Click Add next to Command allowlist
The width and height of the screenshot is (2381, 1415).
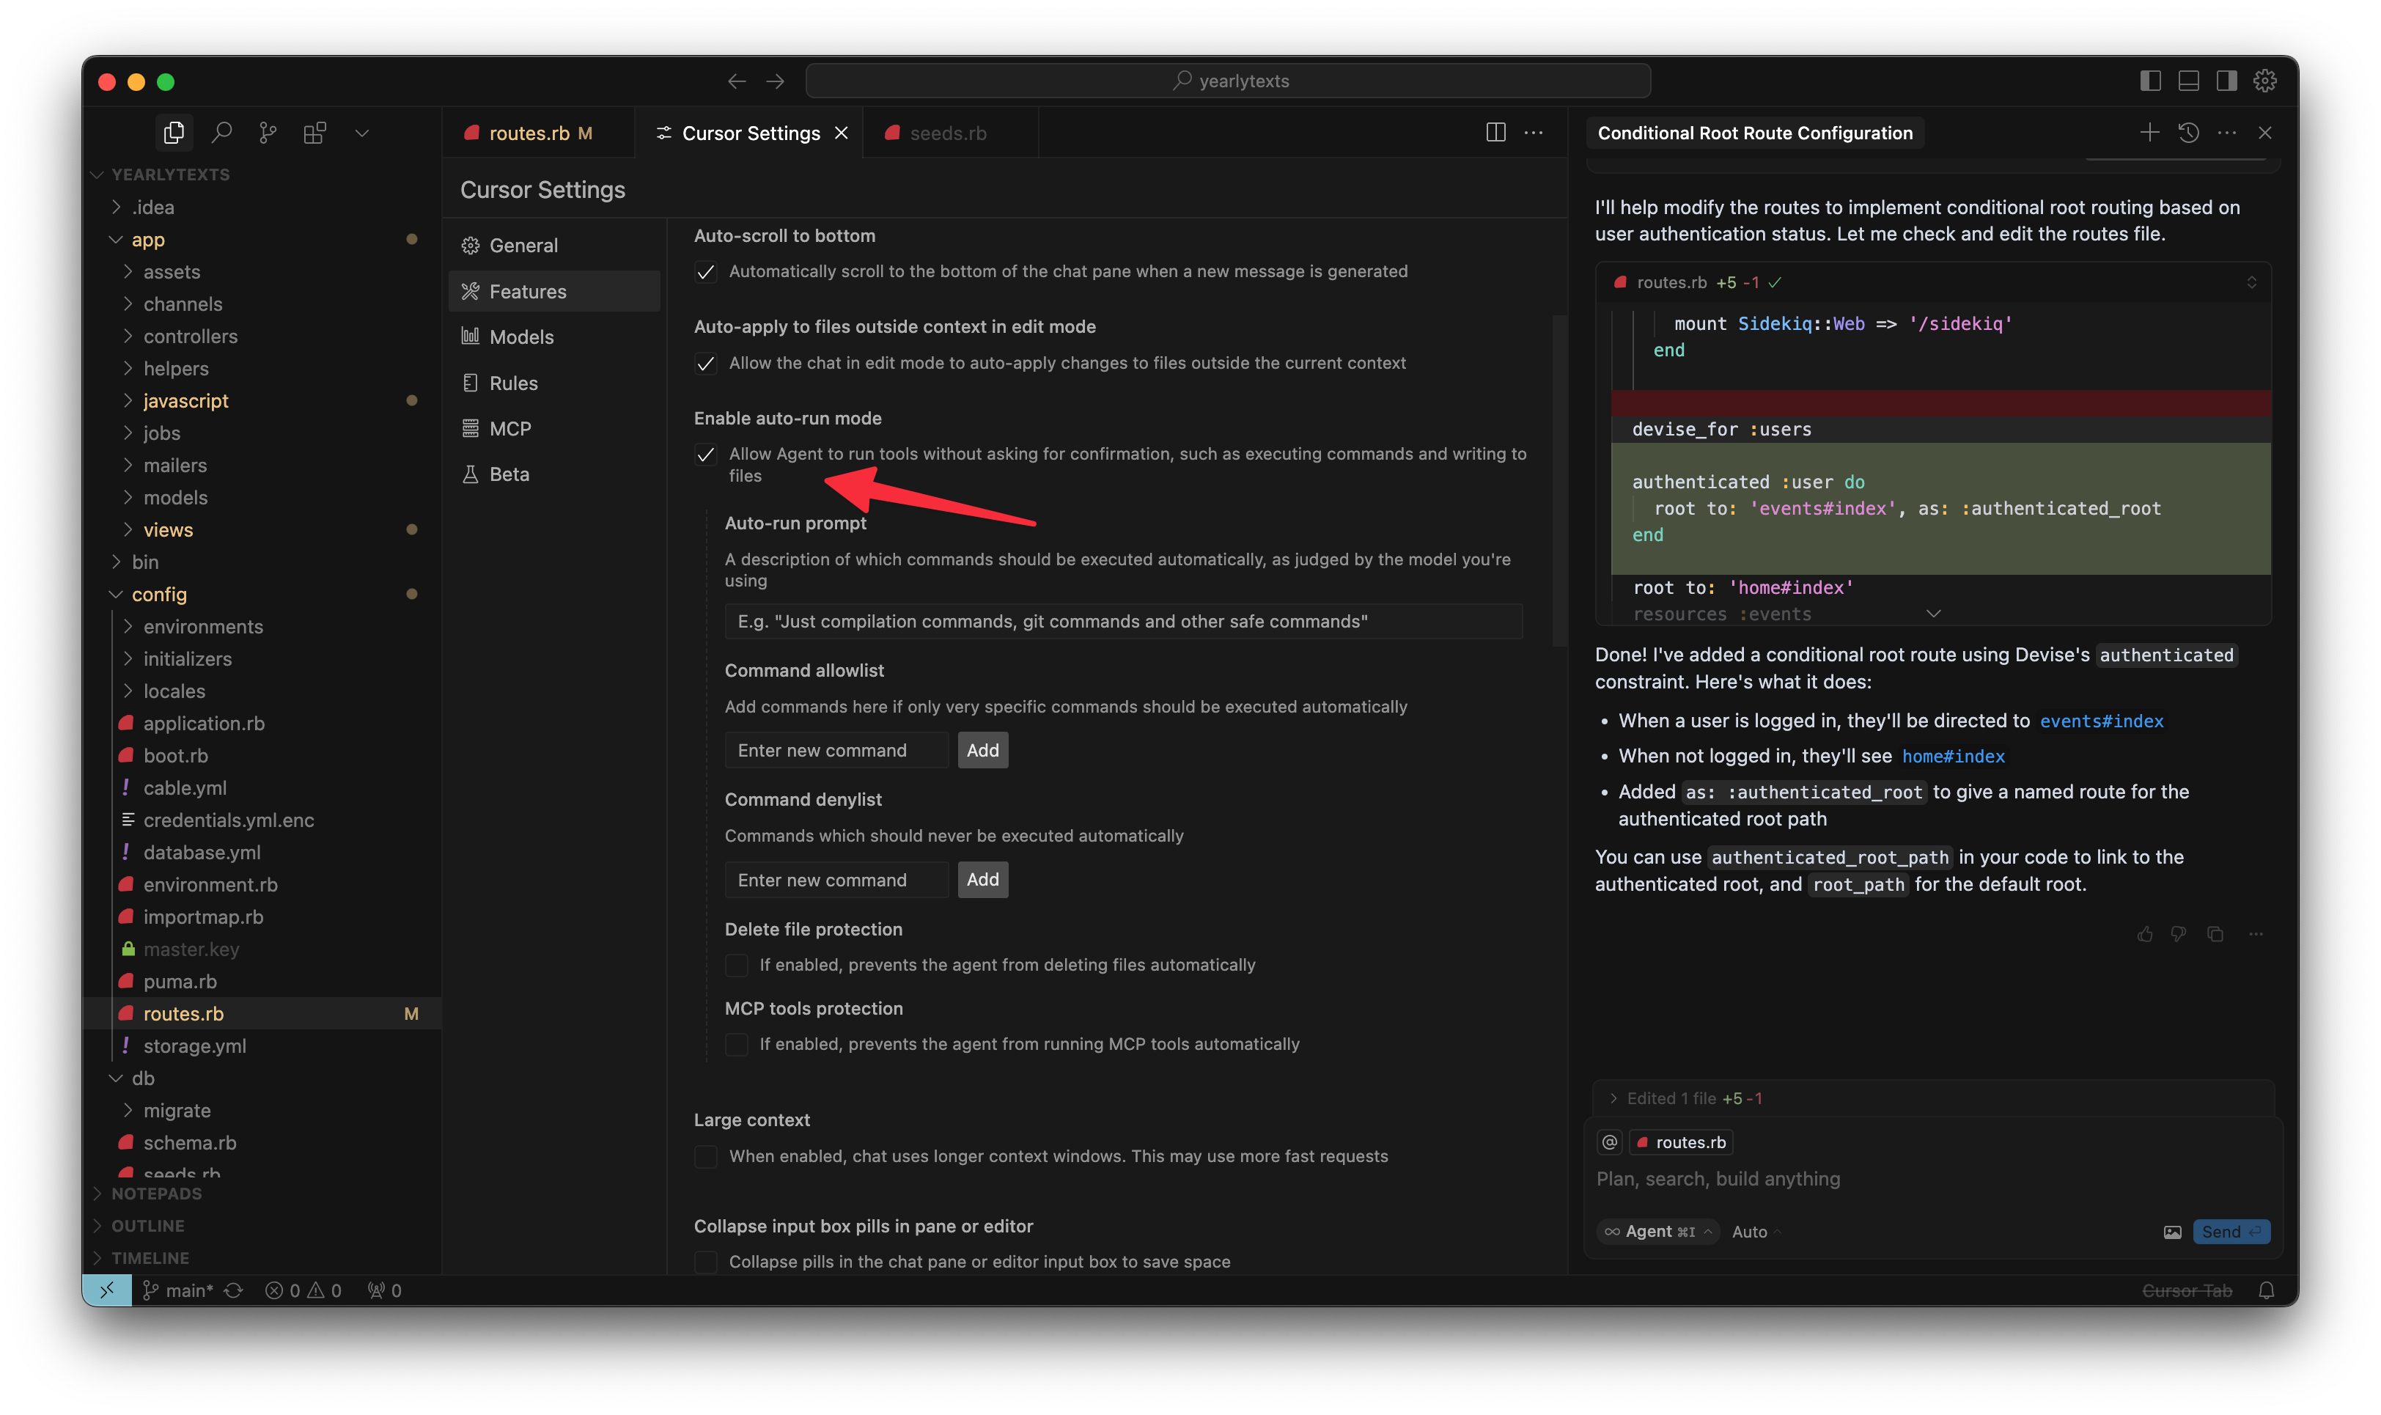[983, 749]
